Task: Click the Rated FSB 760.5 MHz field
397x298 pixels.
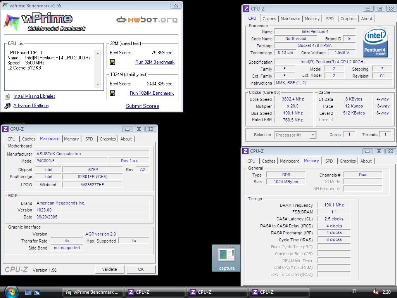Action: (x=293, y=120)
